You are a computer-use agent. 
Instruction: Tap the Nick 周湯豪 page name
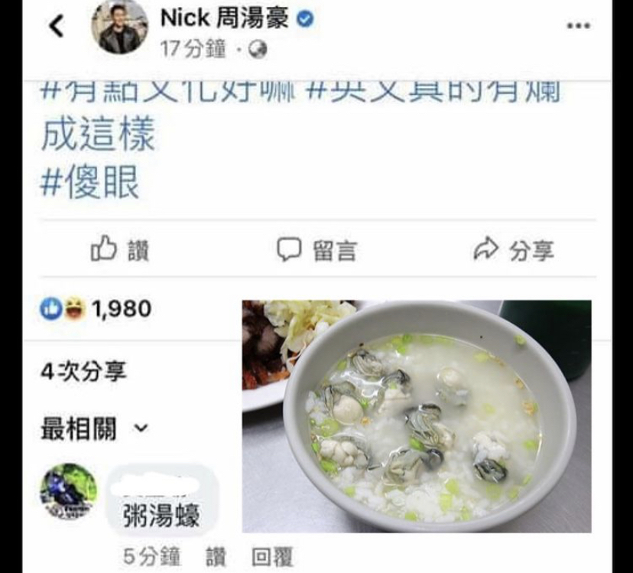[x=225, y=18]
